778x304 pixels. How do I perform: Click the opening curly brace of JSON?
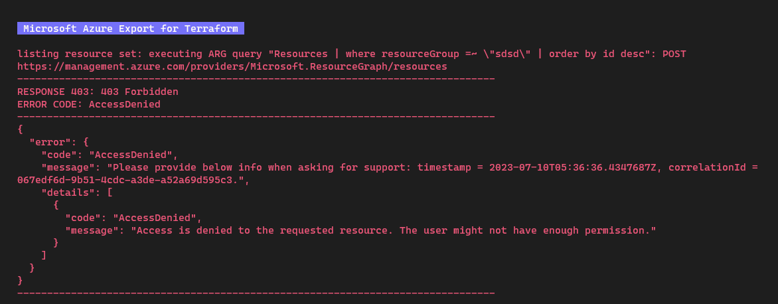pos(20,129)
